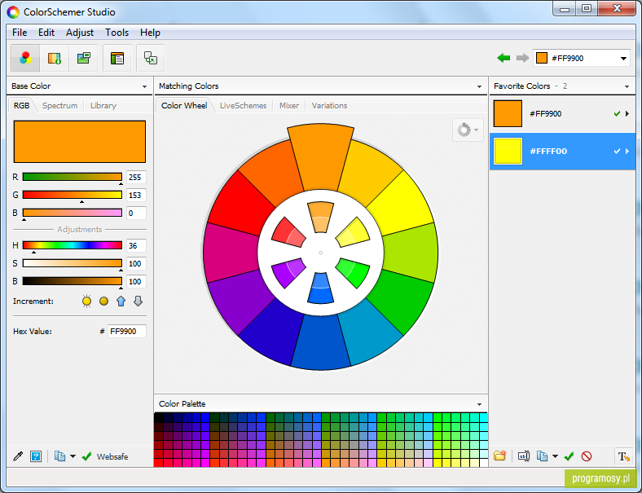Toggle checkmark on #FF9900 favorite
This screenshot has height=493, width=642.
[617, 114]
